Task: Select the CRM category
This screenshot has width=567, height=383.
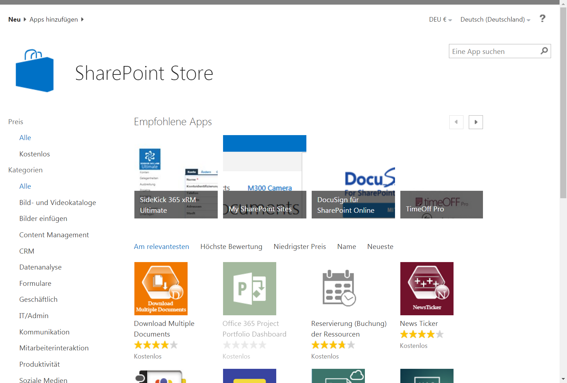Action: pos(27,251)
